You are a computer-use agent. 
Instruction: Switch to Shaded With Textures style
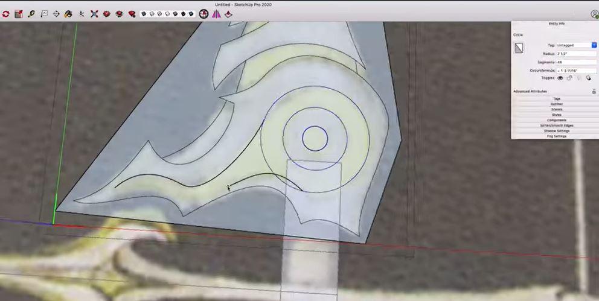pyautogui.click(x=183, y=14)
